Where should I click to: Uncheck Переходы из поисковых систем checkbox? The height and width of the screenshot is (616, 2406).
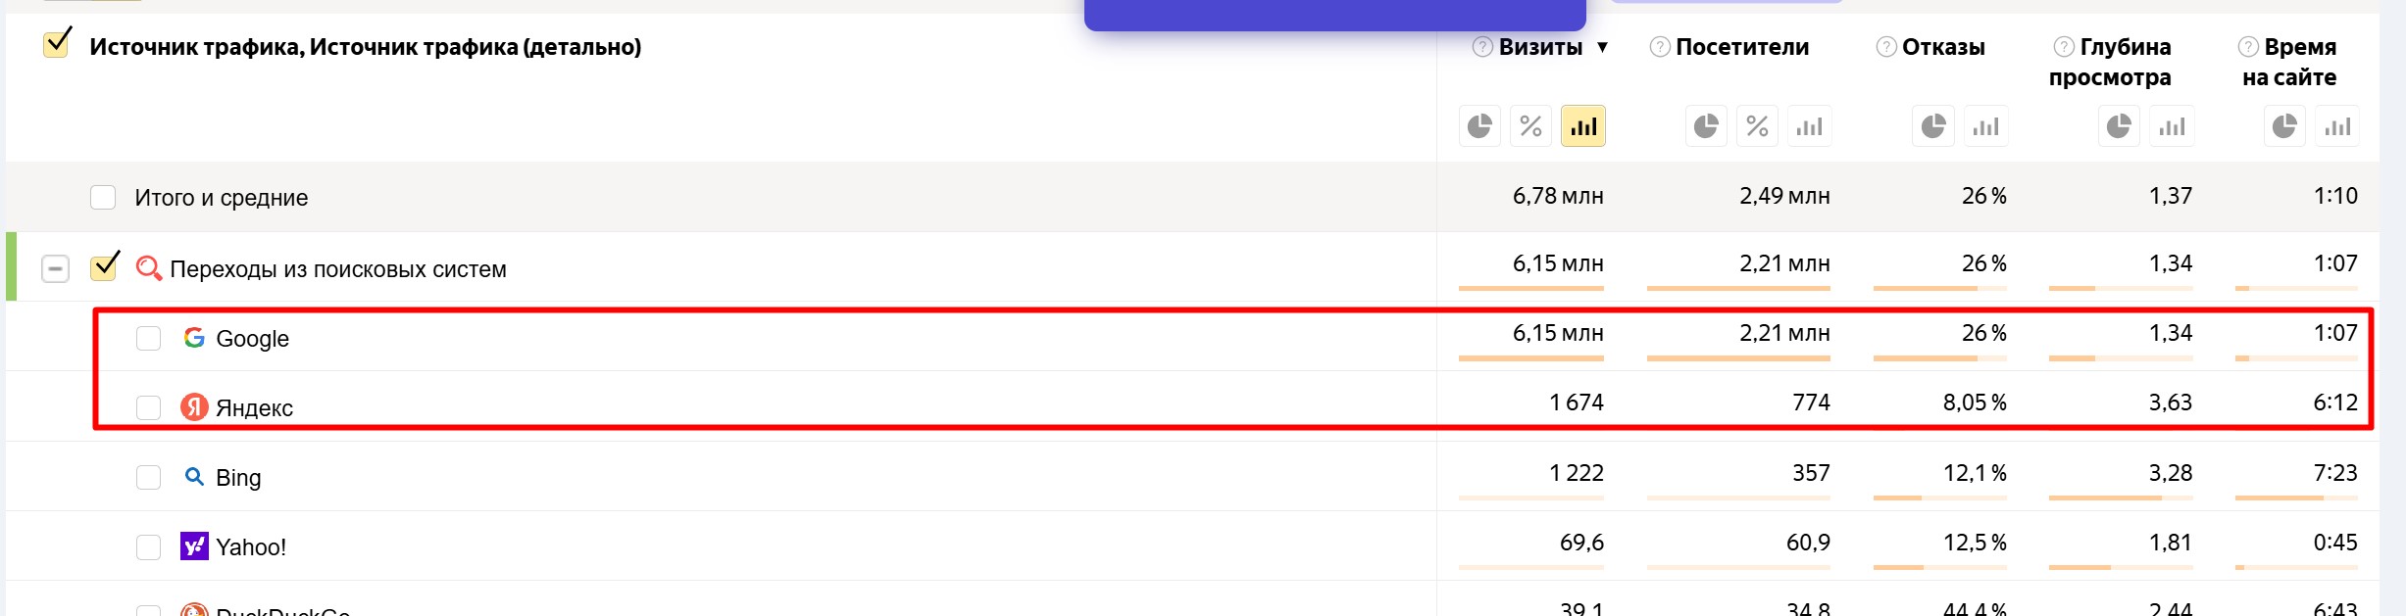pyautogui.click(x=104, y=266)
